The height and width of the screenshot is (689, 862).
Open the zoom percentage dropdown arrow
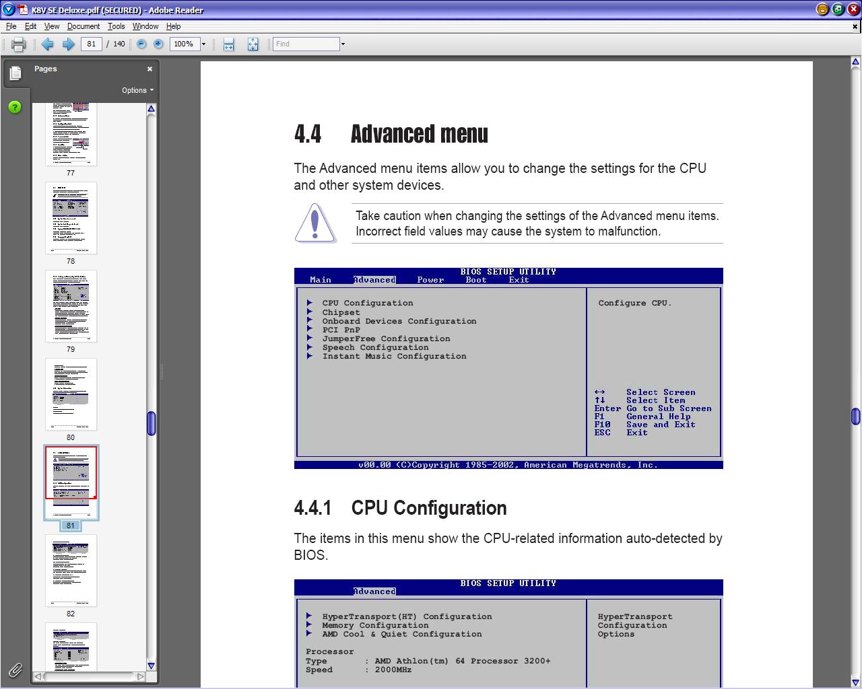(203, 44)
